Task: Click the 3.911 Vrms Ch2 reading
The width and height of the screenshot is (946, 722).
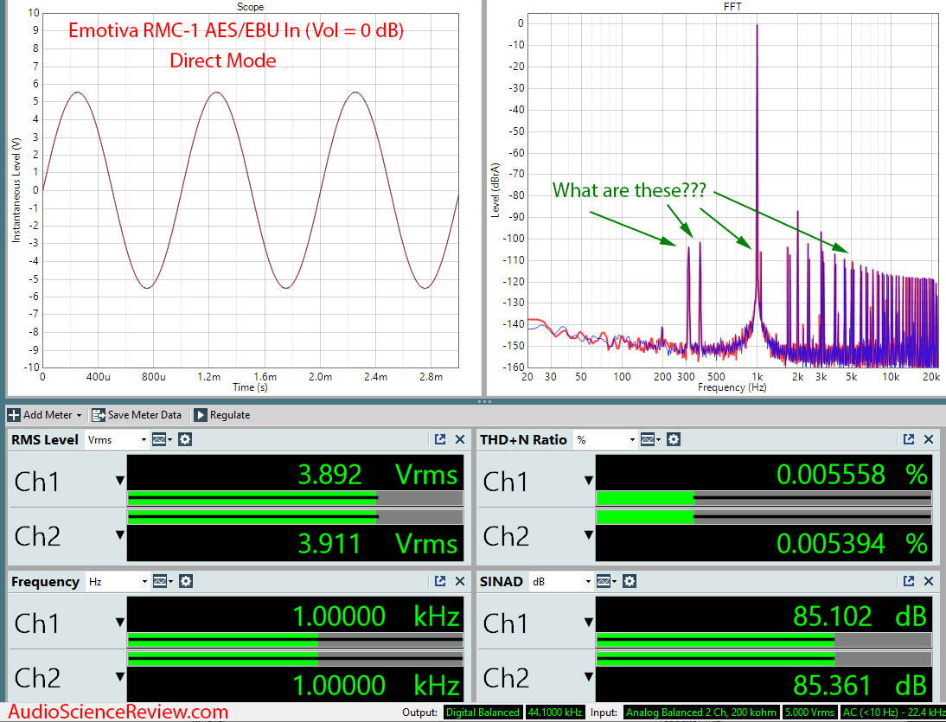Action: coord(378,544)
